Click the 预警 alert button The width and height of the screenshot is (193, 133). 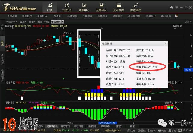pos(47,22)
